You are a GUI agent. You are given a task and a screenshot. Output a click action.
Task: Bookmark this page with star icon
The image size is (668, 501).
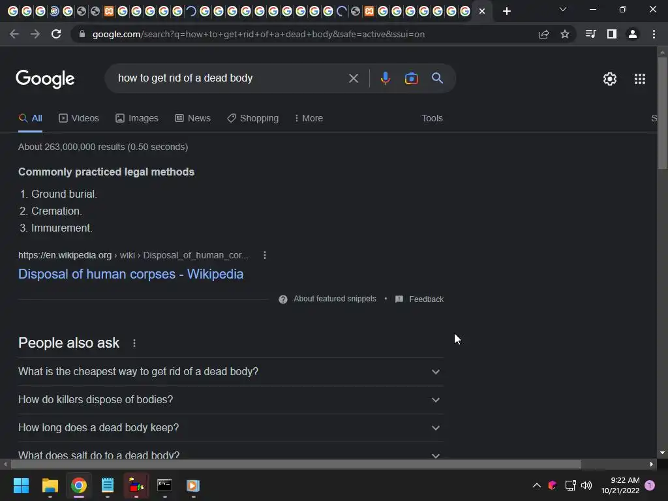click(564, 34)
